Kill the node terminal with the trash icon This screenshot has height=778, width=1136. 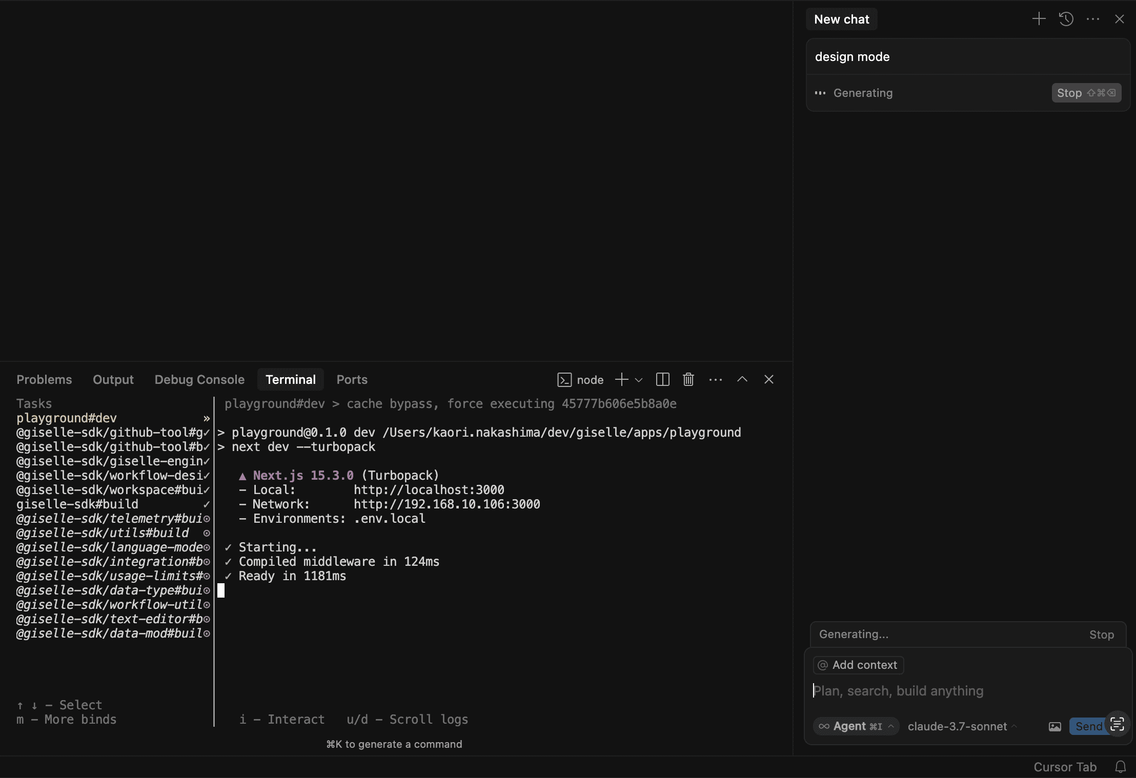pyautogui.click(x=688, y=379)
